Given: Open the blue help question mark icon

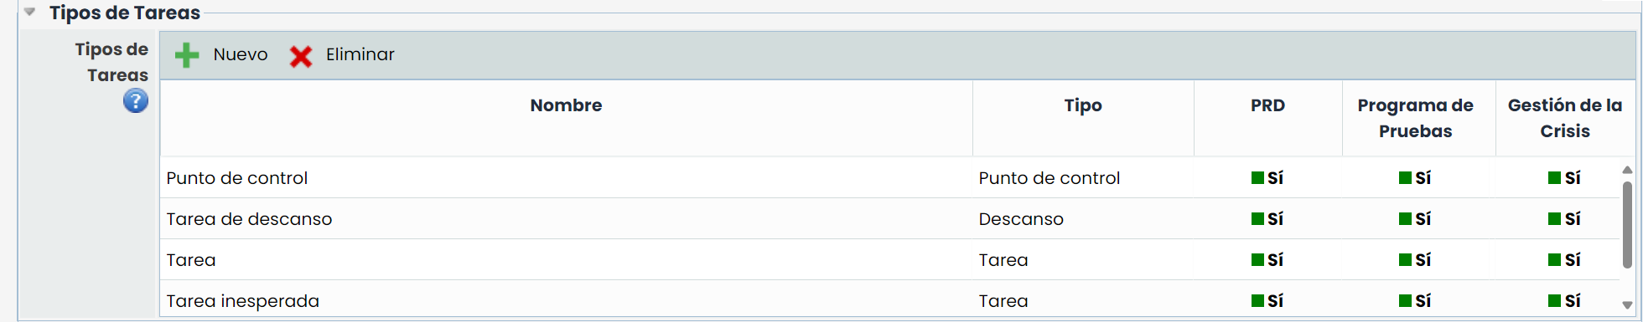Looking at the screenshot, I should pos(136,101).
